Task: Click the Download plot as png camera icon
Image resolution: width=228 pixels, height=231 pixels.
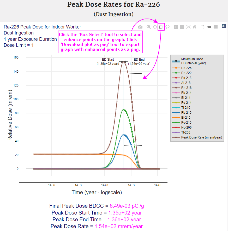Action: pyautogui.click(x=140, y=27)
